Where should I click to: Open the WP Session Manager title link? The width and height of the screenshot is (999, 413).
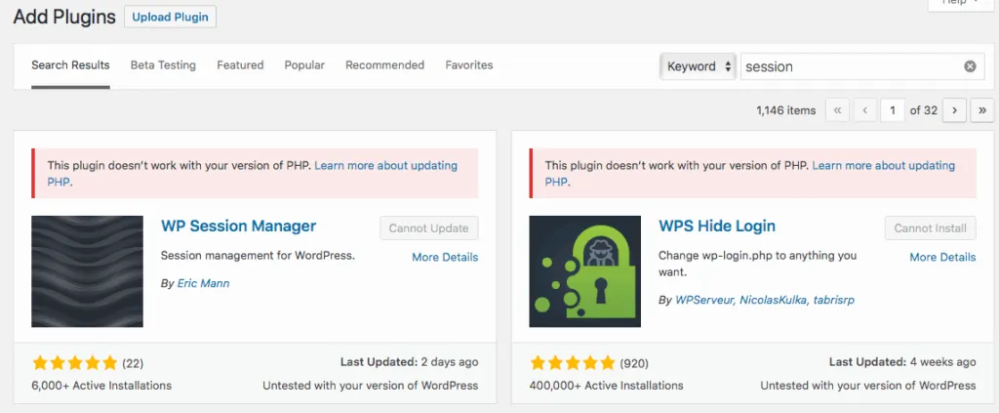coord(238,226)
